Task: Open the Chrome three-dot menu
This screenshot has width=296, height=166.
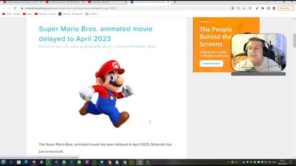Action: [x=292, y=8]
